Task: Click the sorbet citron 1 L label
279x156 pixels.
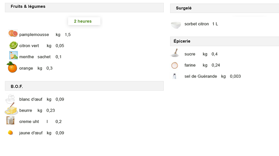Action: click(x=215, y=24)
